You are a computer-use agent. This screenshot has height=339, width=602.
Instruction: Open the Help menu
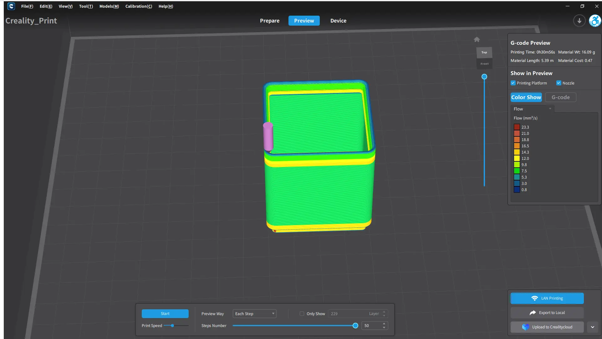point(166,6)
